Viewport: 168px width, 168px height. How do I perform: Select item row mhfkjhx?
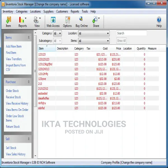click(x=98, y=103)
